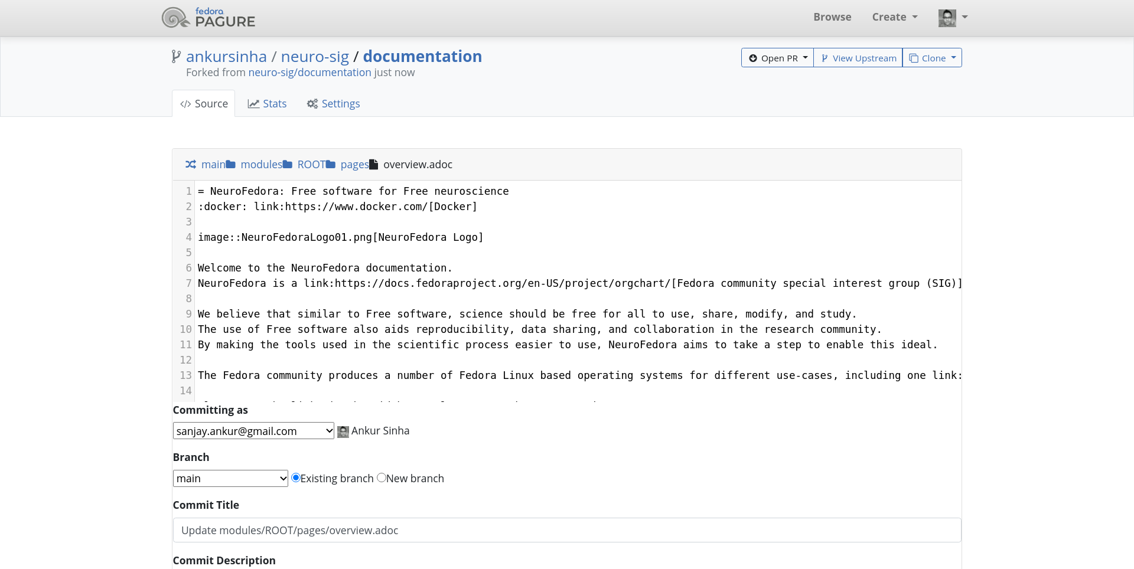Click line 9 'We believe that similar' text

tap(527, 314)
